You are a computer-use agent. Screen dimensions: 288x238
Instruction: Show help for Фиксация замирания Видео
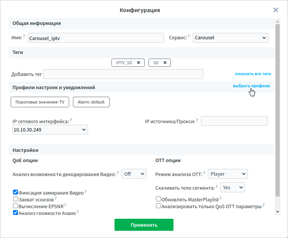[x=85, y=192]
